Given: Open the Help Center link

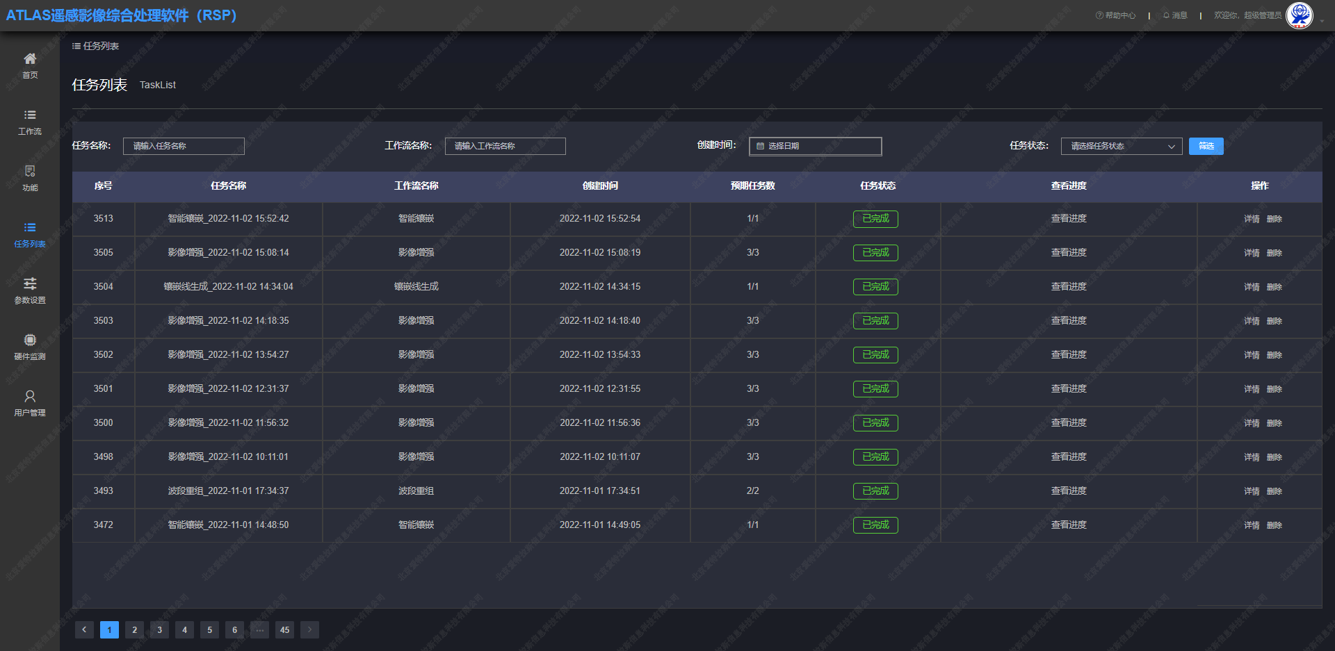Looking at the screenshot, I should (1115, 15).
